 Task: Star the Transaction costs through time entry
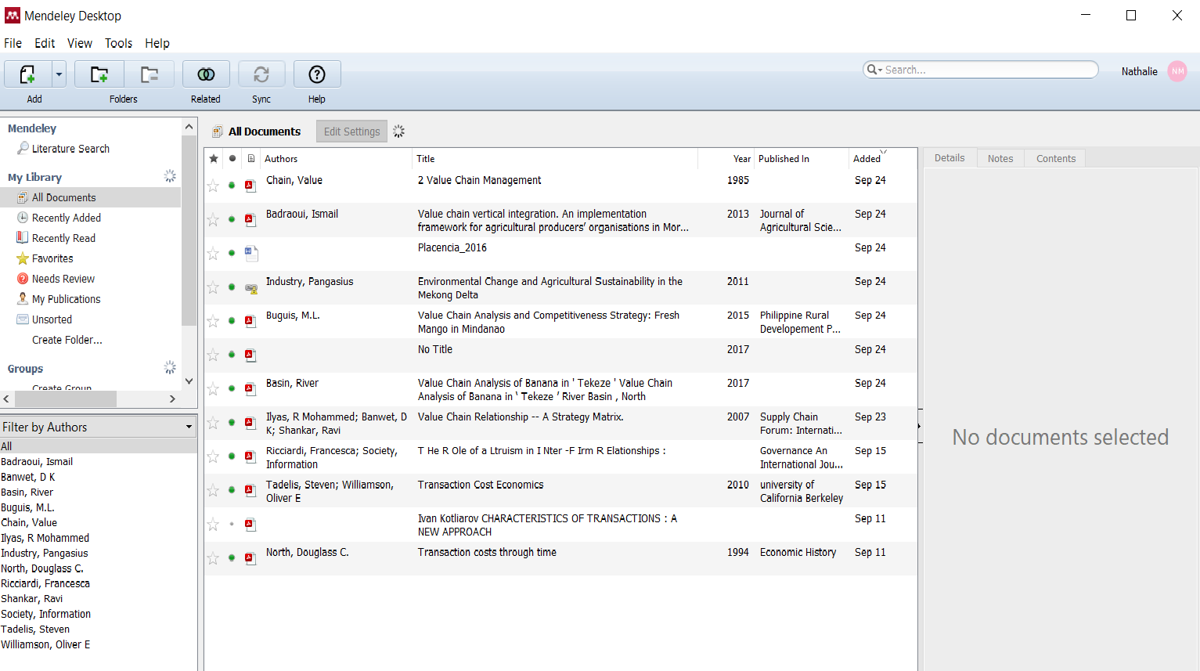(x=213, y=558)
